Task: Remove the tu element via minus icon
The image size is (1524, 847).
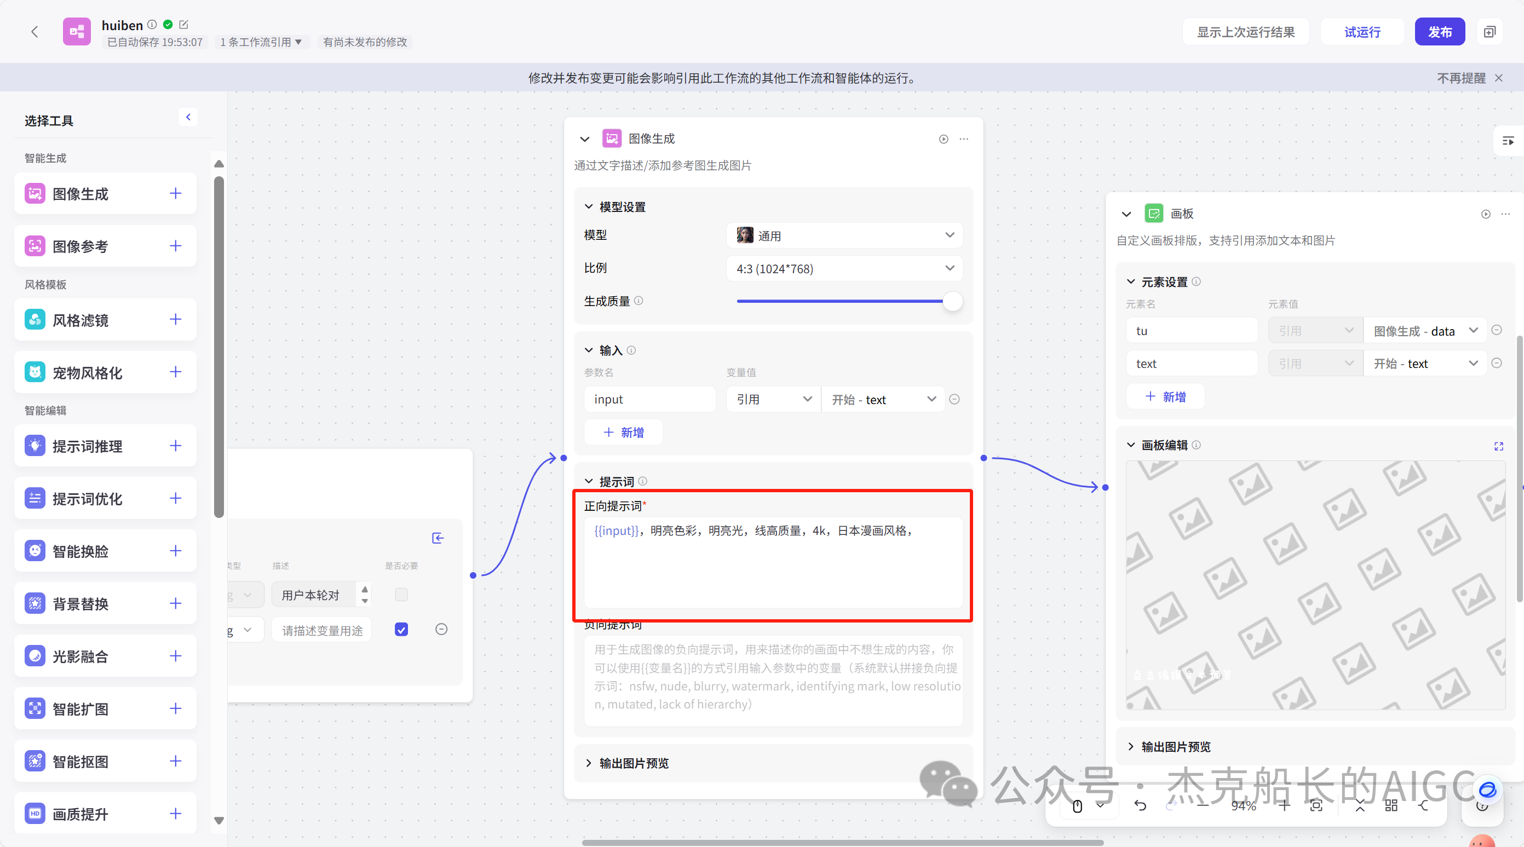Action: click(1497, 330)
